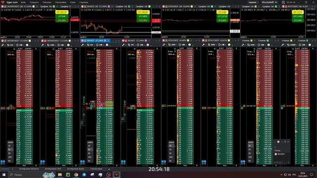Image resolution: width=317 pixels, height=178 pixels.
Task: Click purple link color square on active BUSDT 27,54% tab
Action: (105, 41)
